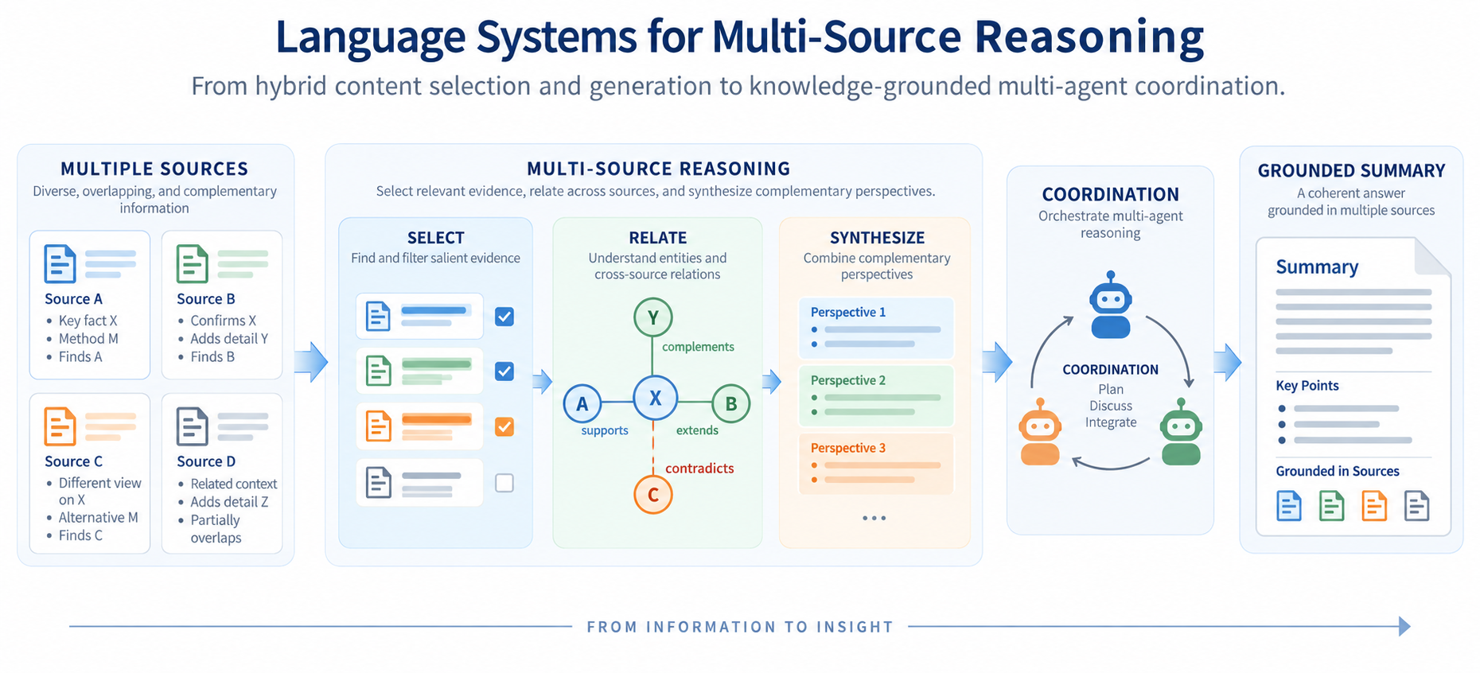
Task: Select the orange document icon in SELECT panel
Action: pyautogui.click(x=378, y=426)
